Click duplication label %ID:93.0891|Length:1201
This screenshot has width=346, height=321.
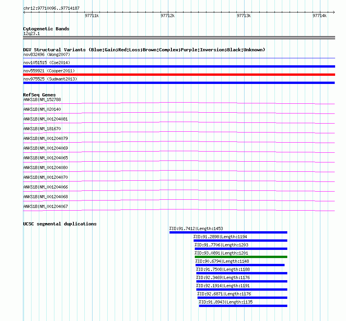pyautogui.click(x=221, y=253)
